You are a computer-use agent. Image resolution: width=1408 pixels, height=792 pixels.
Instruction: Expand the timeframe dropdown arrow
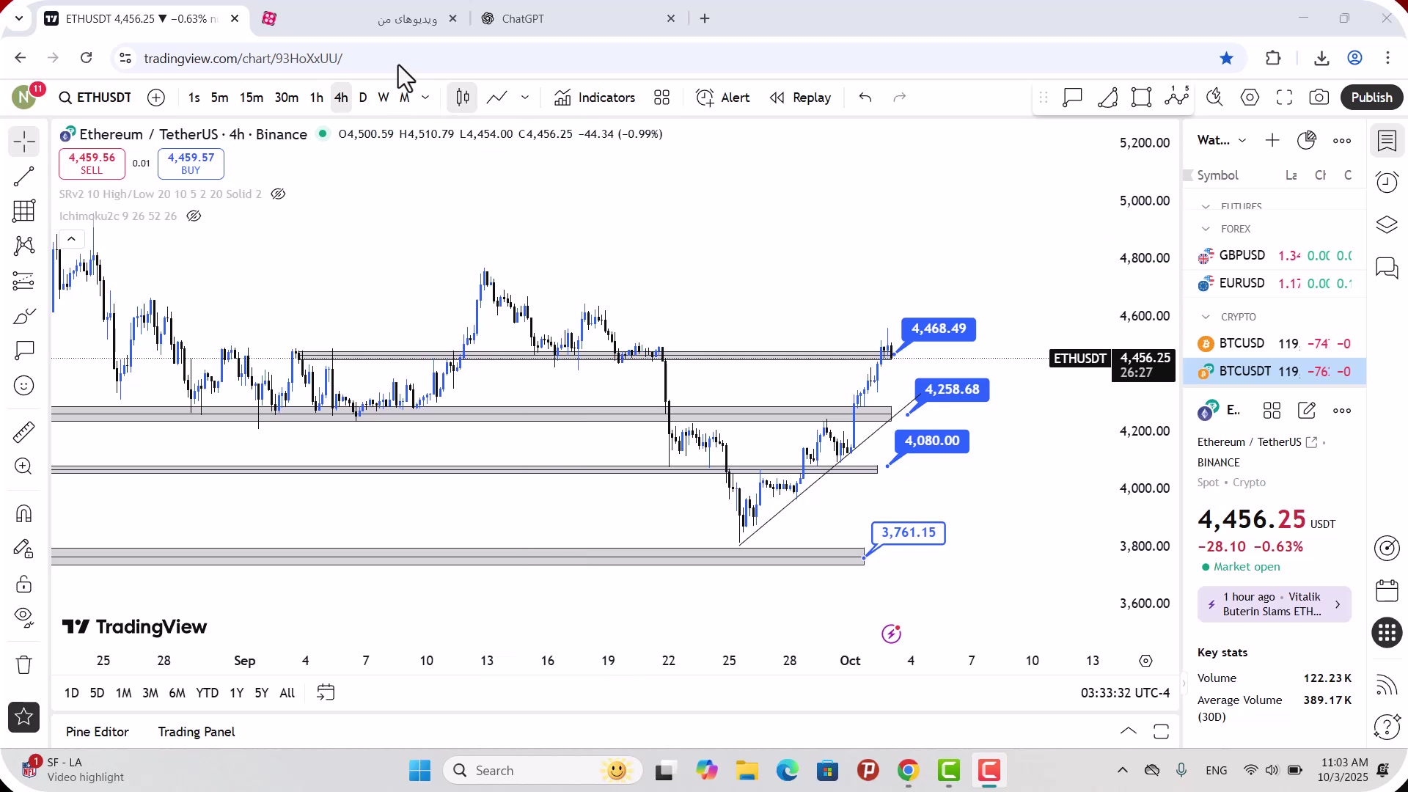pyautogui.click(x=425, y=98)
